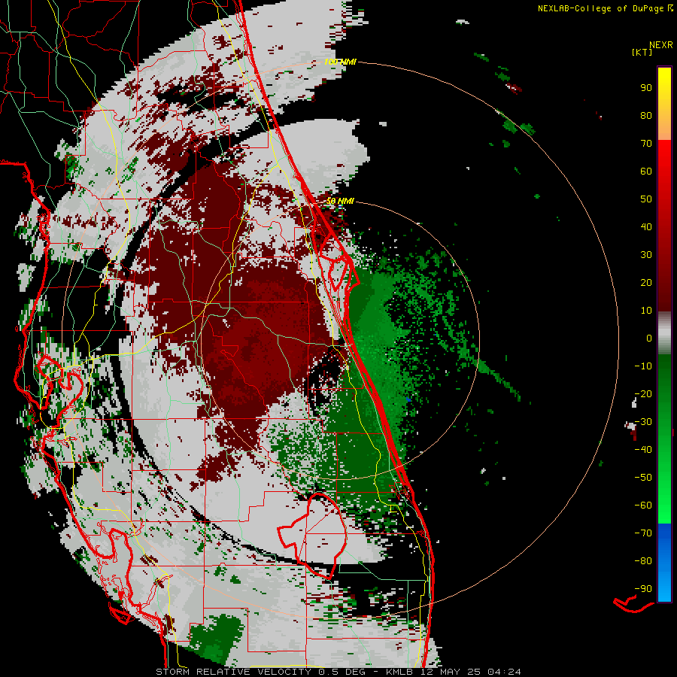Click the -10 value on velocity scale

(x=643, y=366)
